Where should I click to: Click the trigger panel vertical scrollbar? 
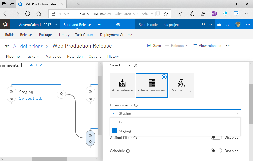(251, 104)
